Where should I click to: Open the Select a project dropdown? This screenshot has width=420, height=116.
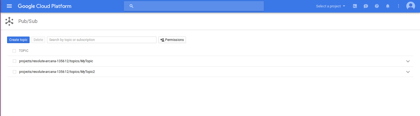331,6
